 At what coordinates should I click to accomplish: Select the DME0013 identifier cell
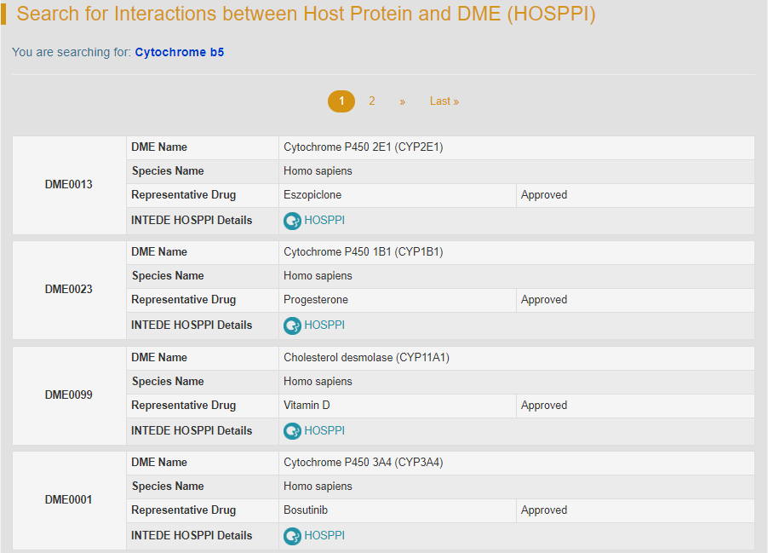click(69, 185)
